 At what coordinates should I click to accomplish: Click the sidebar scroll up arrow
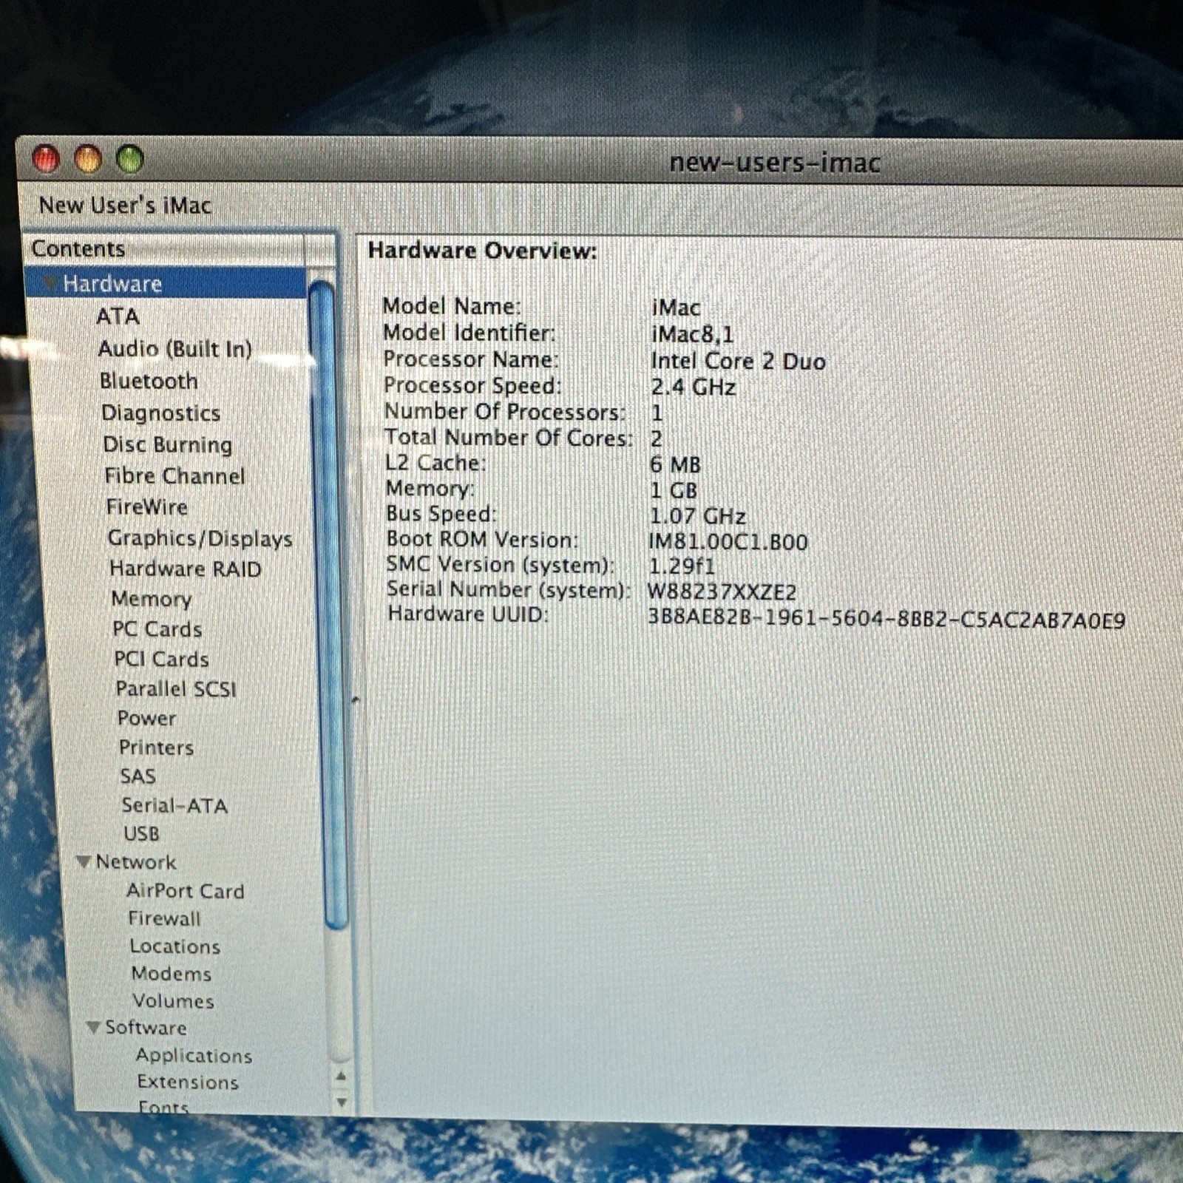coord(340,1077)
